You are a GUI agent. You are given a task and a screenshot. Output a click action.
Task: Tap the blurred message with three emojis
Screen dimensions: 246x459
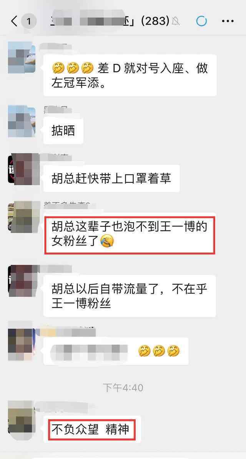(116, 351)
